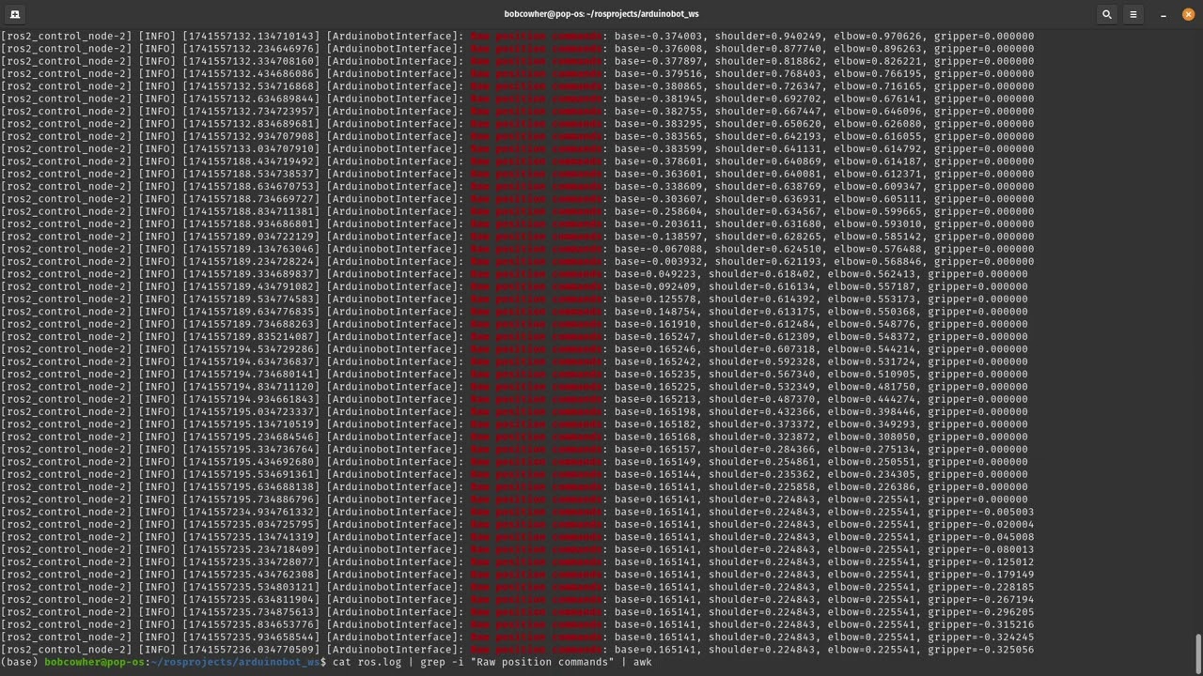Click value gripper=-0.324245
Image resolution: width=1203 pixels, height=676 pixels.
[981, 637]
